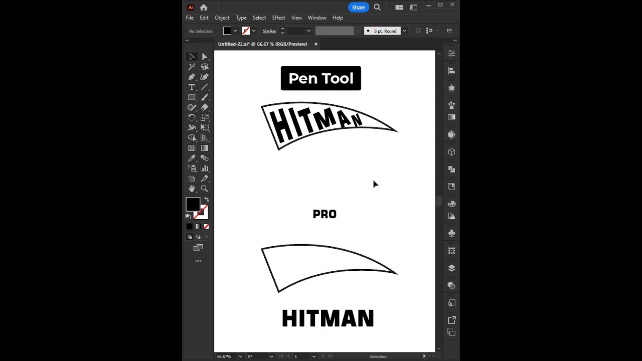Open the Align panel icon
Screen dimensions: 642x361
pos(451,71)
